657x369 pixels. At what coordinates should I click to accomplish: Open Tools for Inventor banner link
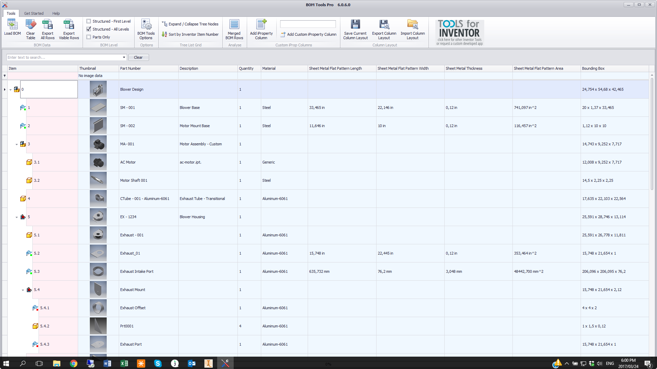tap(459, 33)
